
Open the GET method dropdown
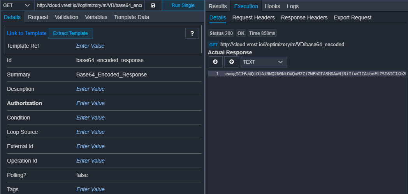point(17,5)
